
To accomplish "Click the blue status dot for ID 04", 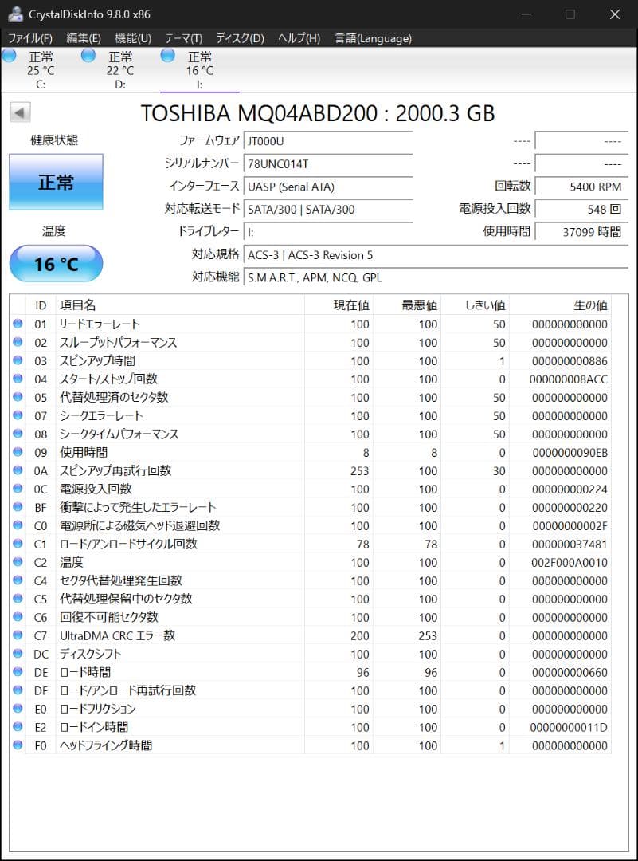I will 18,379.
